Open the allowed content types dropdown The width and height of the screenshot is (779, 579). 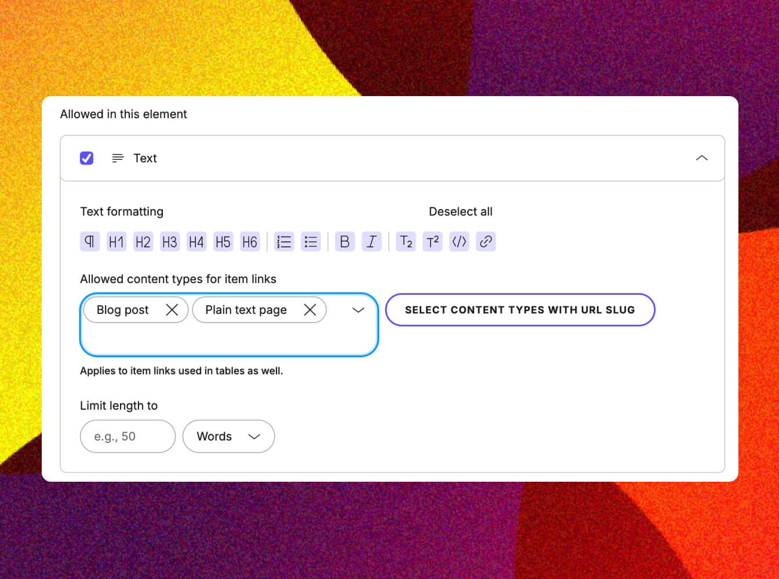click(358, 310)
